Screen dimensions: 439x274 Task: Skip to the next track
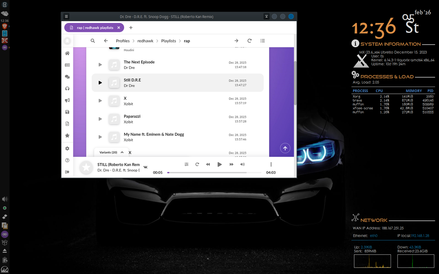(232, 164)
